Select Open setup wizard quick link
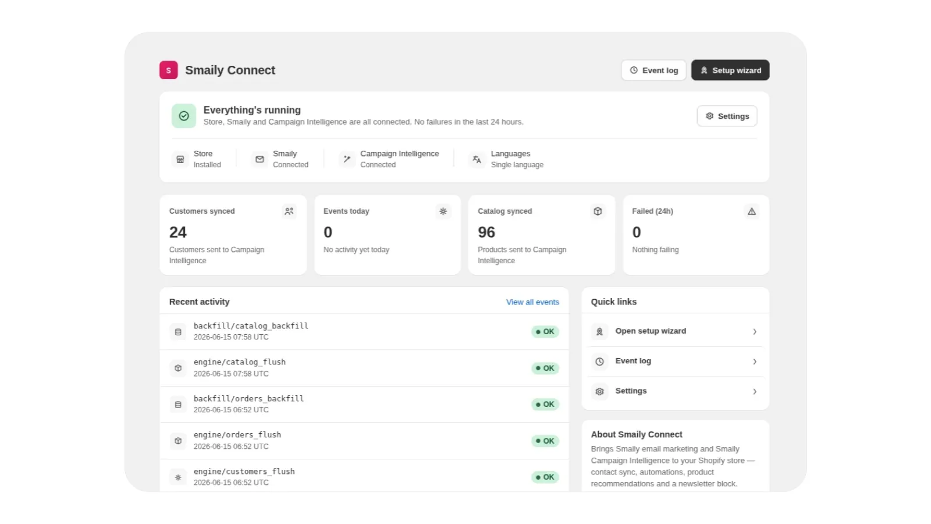Screen dimensions: 931x524 point(675,331)
